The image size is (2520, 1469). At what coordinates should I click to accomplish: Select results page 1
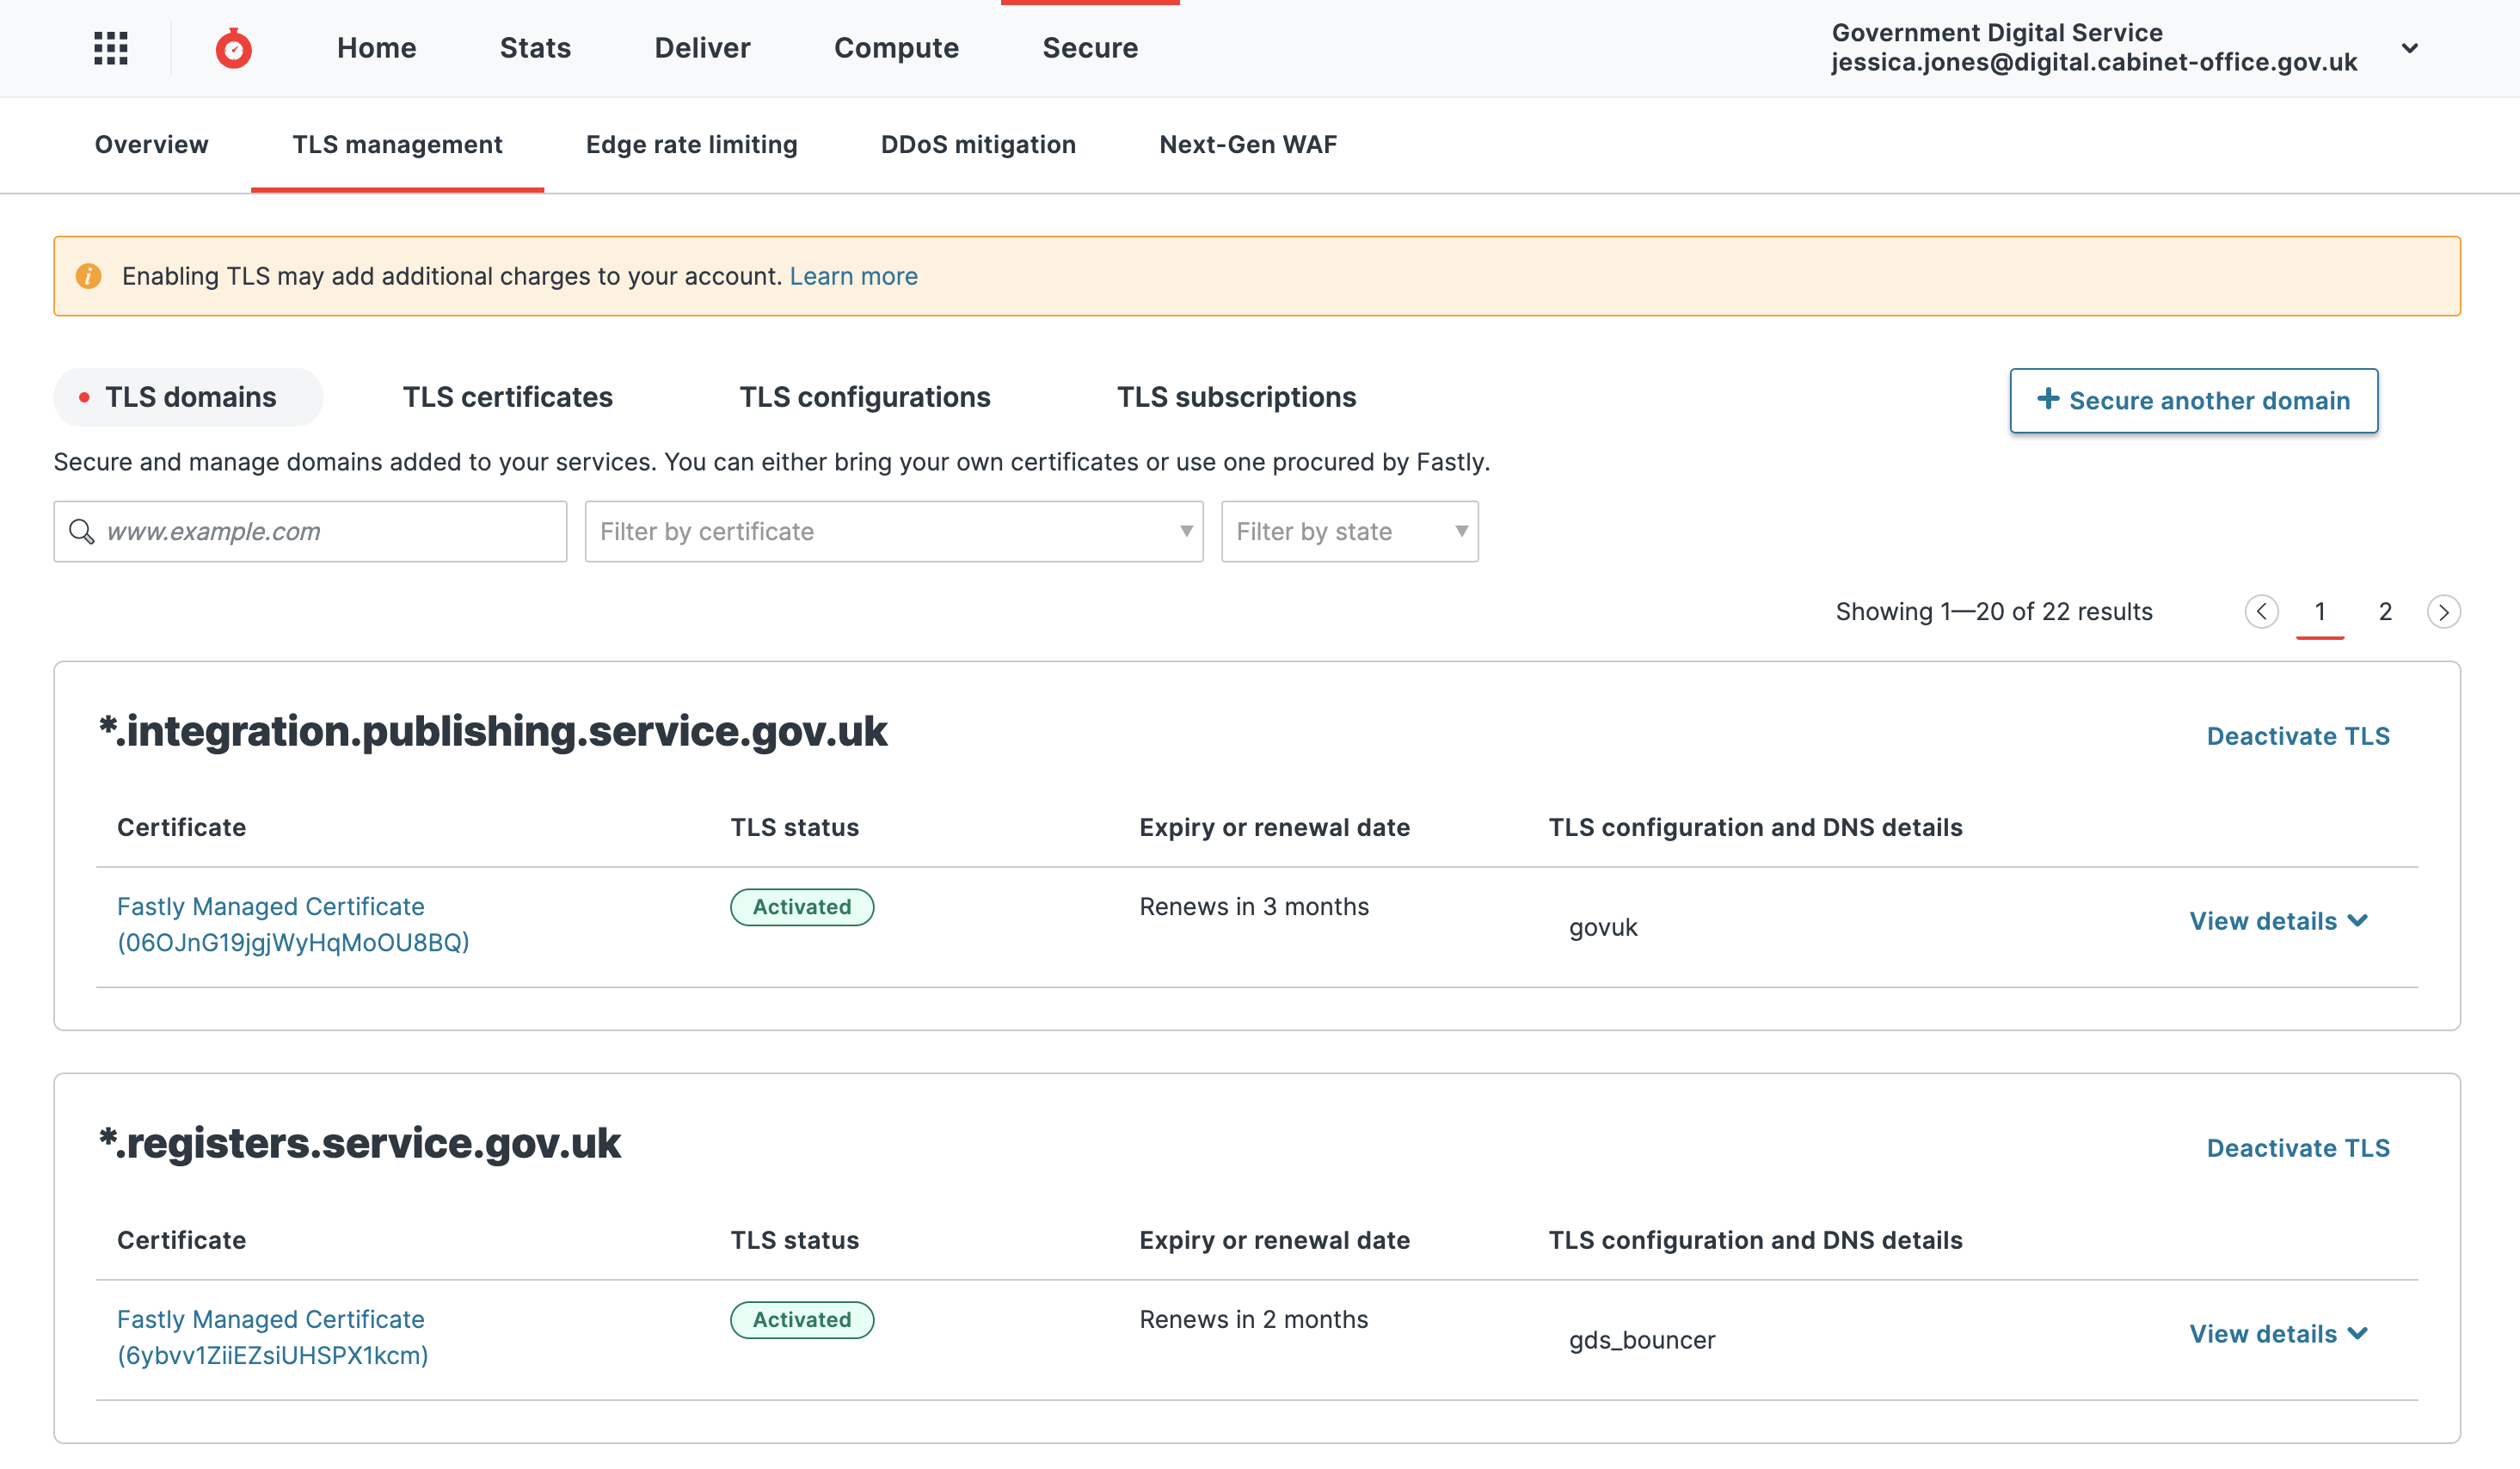coord(2319,611)
